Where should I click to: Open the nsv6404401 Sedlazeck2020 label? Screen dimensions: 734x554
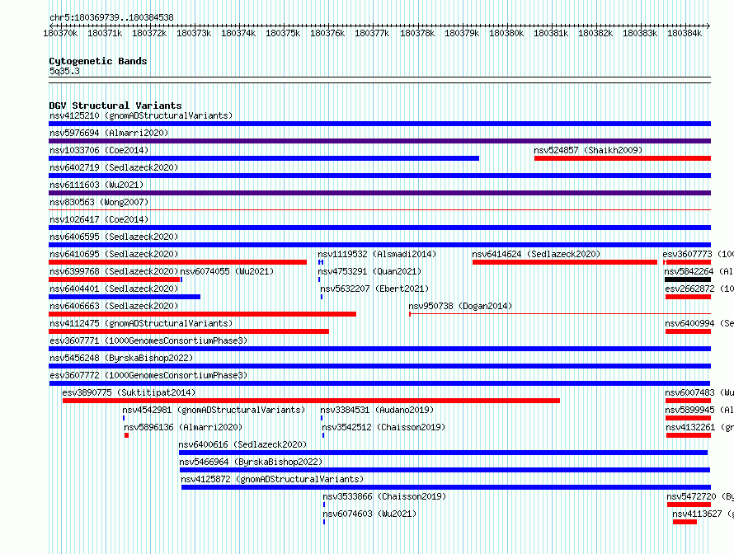click(x=114, y=289)
